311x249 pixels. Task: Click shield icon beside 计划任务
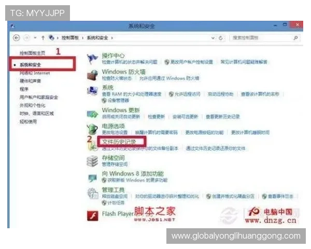point(104,203)
